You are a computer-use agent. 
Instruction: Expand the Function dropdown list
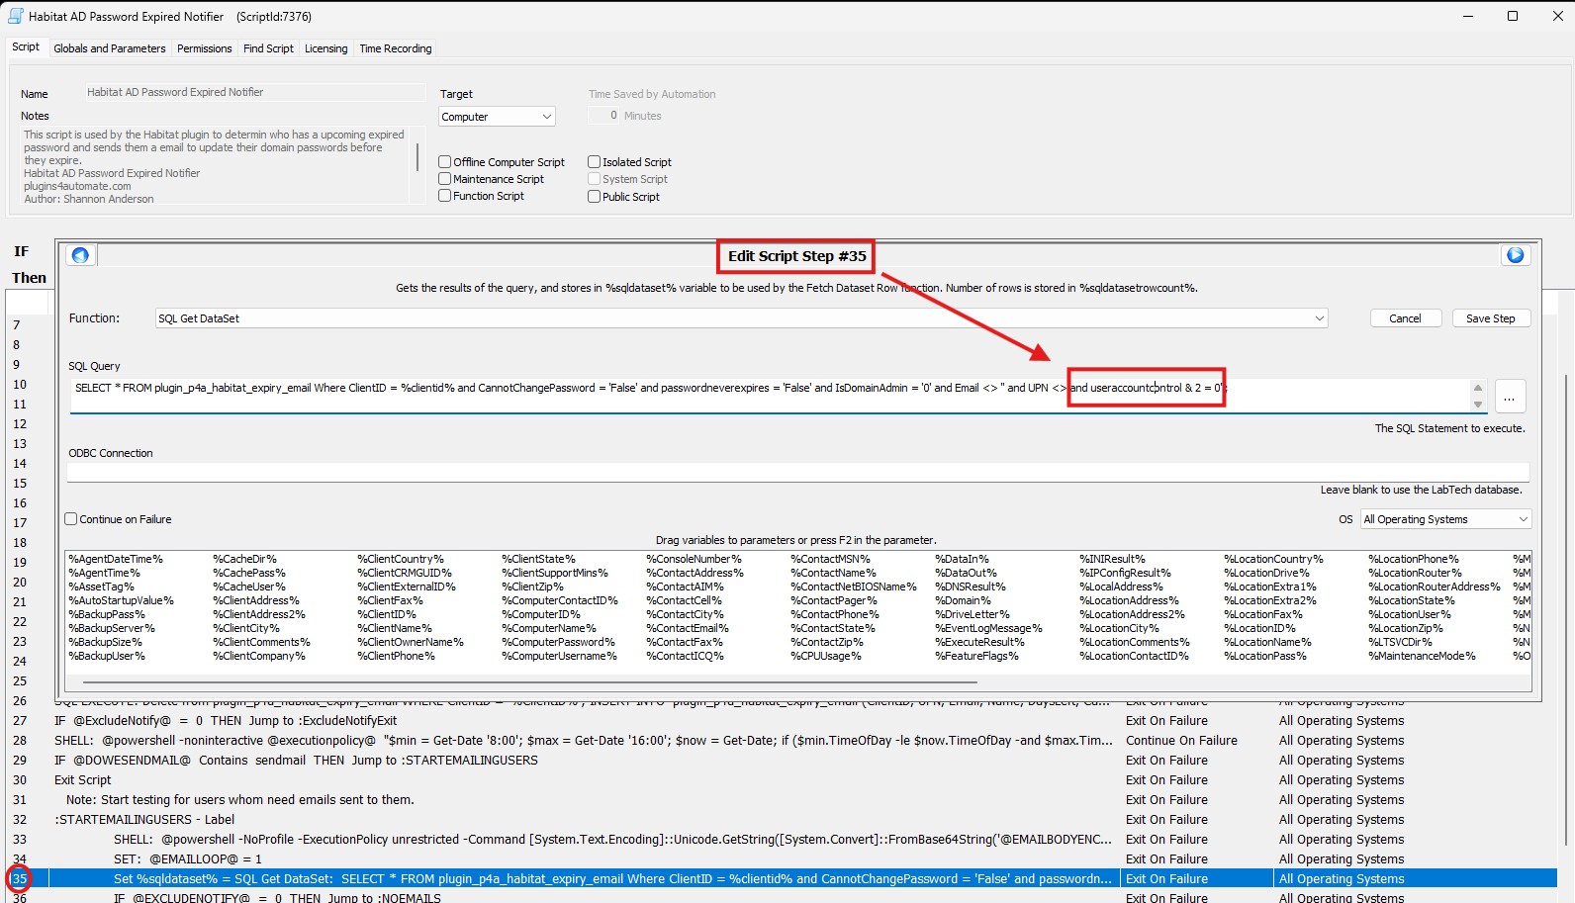pos(1319,318)
